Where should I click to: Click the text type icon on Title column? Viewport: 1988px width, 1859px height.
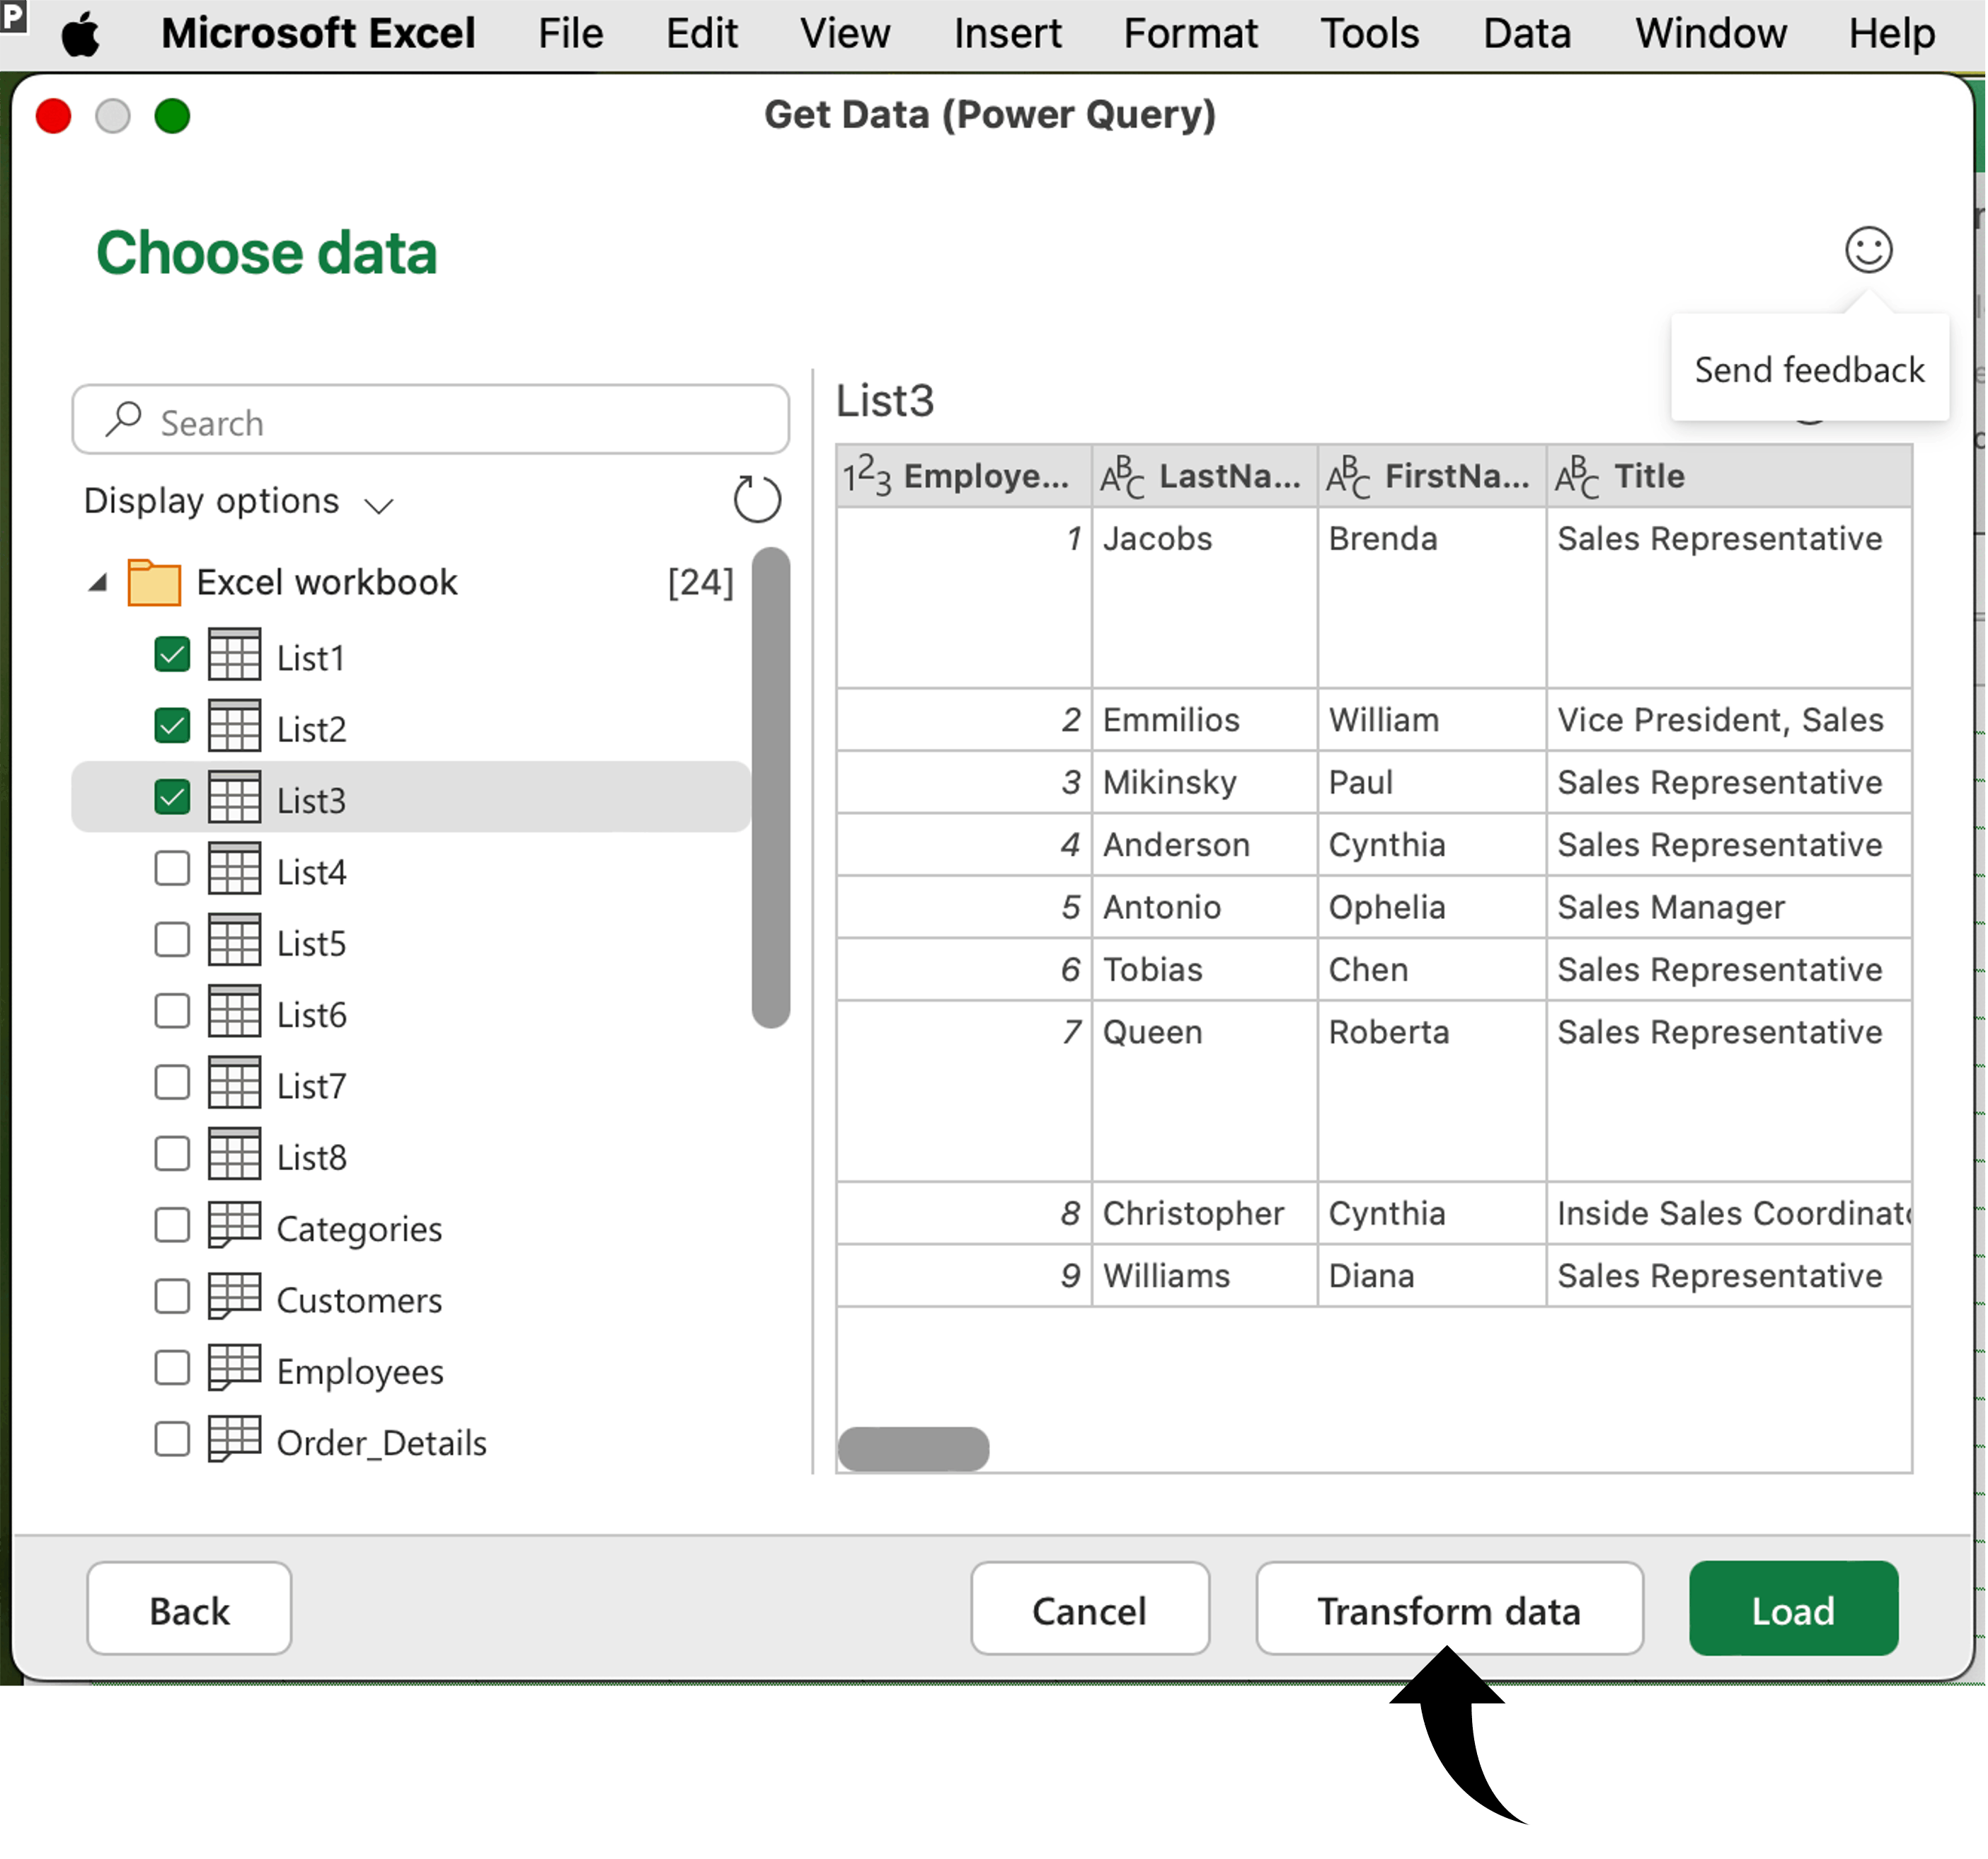[1576, 476]
